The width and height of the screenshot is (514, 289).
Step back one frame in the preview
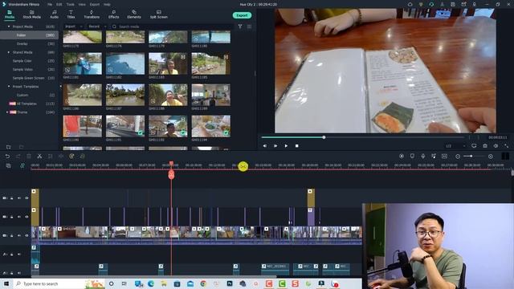(265, 146)
